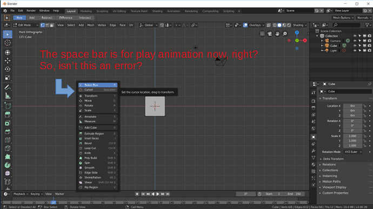Toggle auto keying record button

[x=137, y=194]
